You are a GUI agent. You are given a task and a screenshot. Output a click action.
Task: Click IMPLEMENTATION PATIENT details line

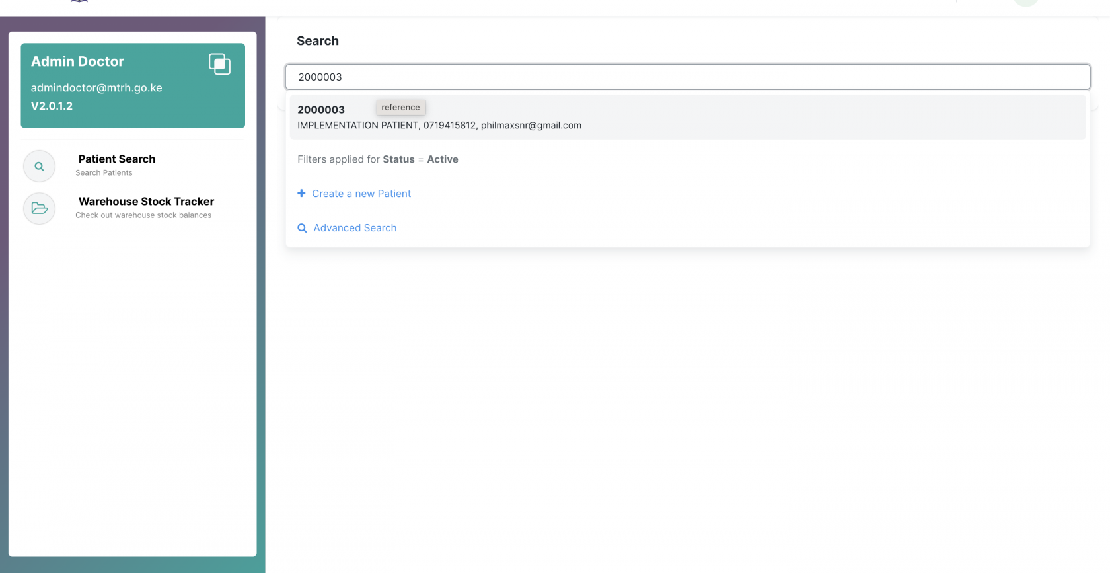(439, 125)
